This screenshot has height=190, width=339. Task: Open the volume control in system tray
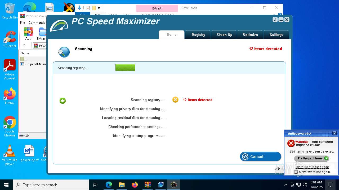point(305,185)
